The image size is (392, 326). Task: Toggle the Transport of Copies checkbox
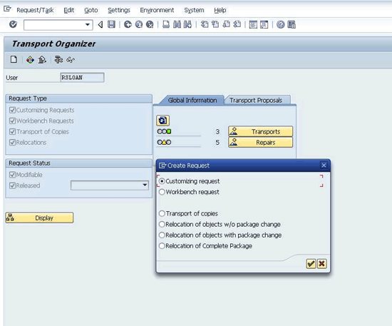[12, 131]
